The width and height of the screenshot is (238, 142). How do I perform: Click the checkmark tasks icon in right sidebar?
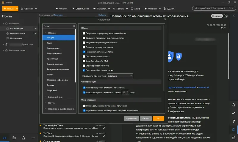234,113
